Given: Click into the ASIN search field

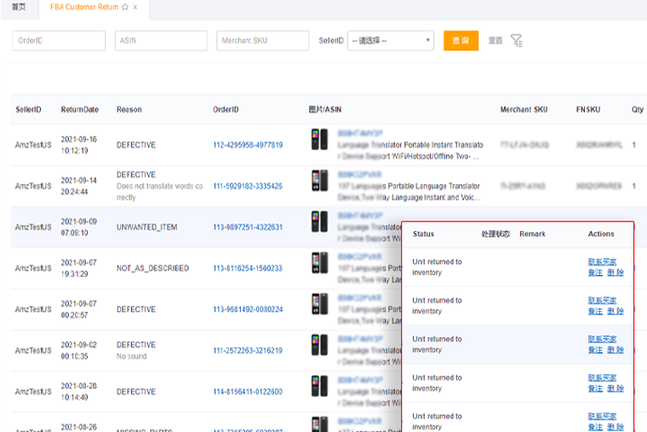Looking at the screenshot, I should (x=161, y=41).
